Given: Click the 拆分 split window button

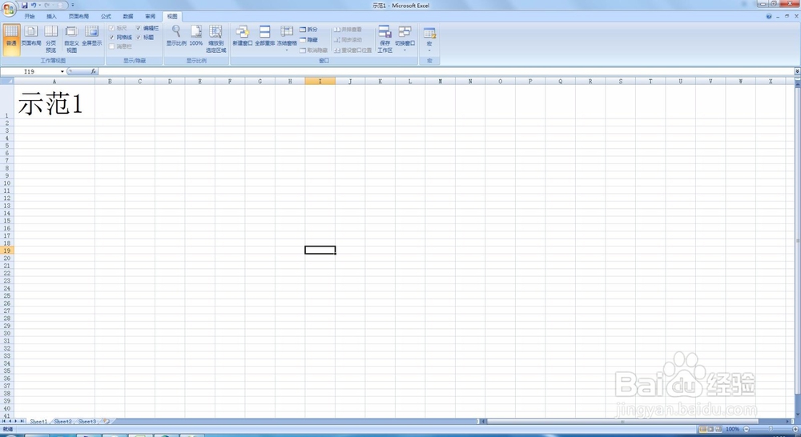Looking at the screenshot, I should [x=308, y=30].
